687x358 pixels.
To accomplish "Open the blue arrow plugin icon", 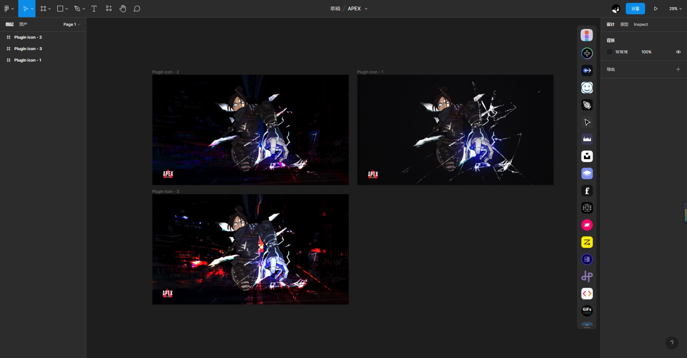I will (587, 70).
